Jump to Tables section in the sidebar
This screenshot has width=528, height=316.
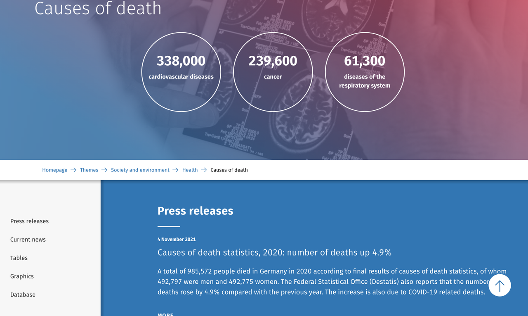coord(19,258)
